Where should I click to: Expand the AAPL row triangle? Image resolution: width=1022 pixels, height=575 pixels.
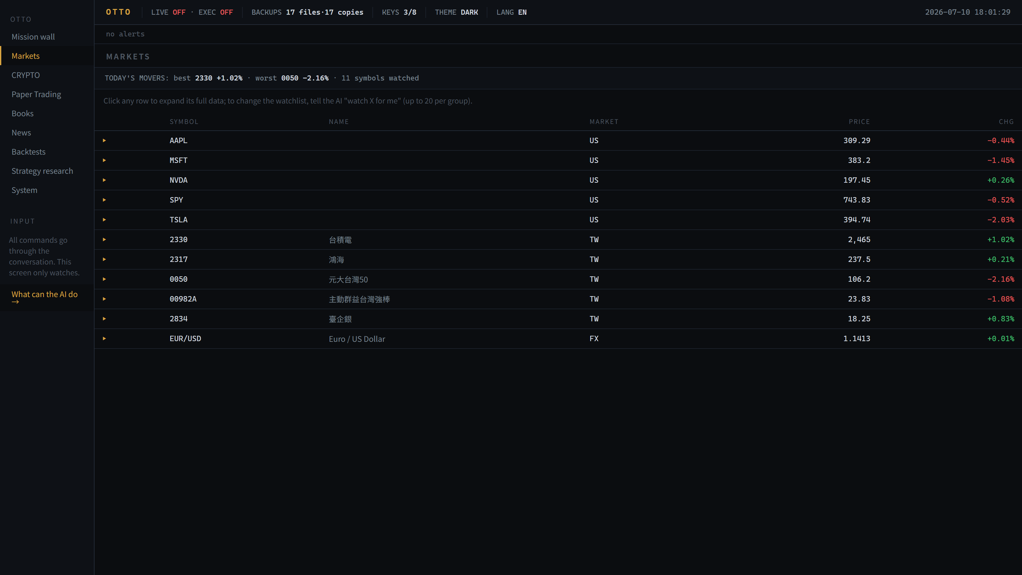pyautogui.click(x=104, y=141)
